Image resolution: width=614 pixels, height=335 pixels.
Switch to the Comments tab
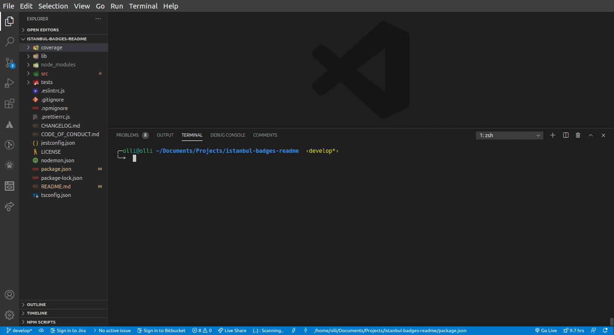265,135
